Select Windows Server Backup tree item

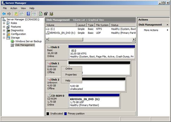click(28, 41)
